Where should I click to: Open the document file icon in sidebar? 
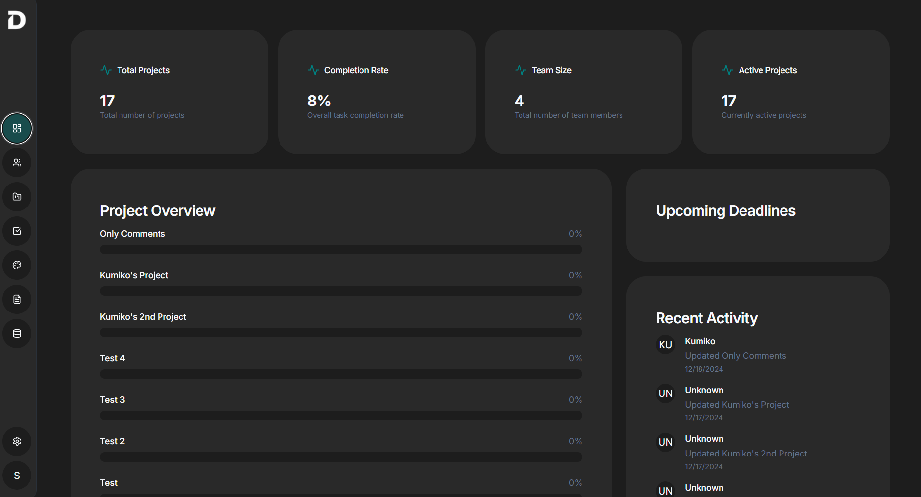coord(17,299)
